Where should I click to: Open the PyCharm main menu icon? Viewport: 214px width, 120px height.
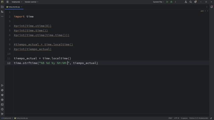pyautogui.click(x=2, y=2)
